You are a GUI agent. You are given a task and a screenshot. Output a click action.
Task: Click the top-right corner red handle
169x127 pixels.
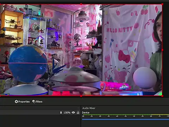tap(162, 4)
